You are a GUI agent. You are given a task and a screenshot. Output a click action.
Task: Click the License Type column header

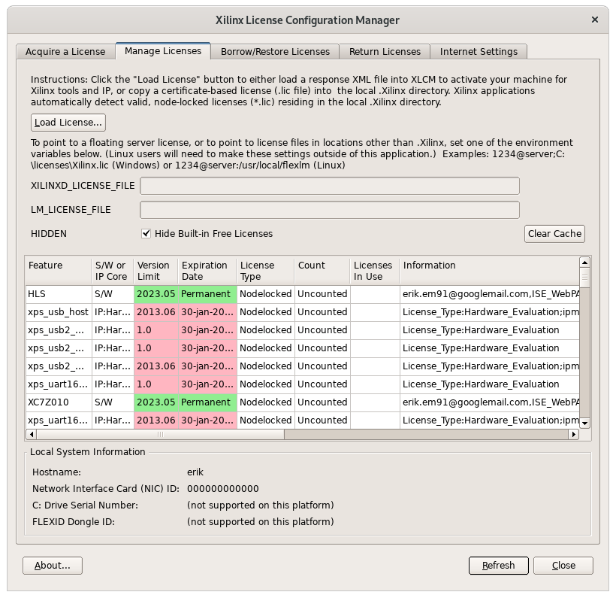266,271
